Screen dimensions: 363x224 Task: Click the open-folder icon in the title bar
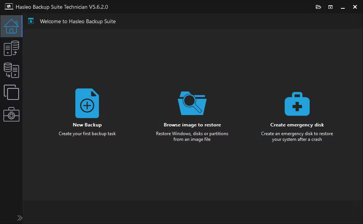coord(318,7)
